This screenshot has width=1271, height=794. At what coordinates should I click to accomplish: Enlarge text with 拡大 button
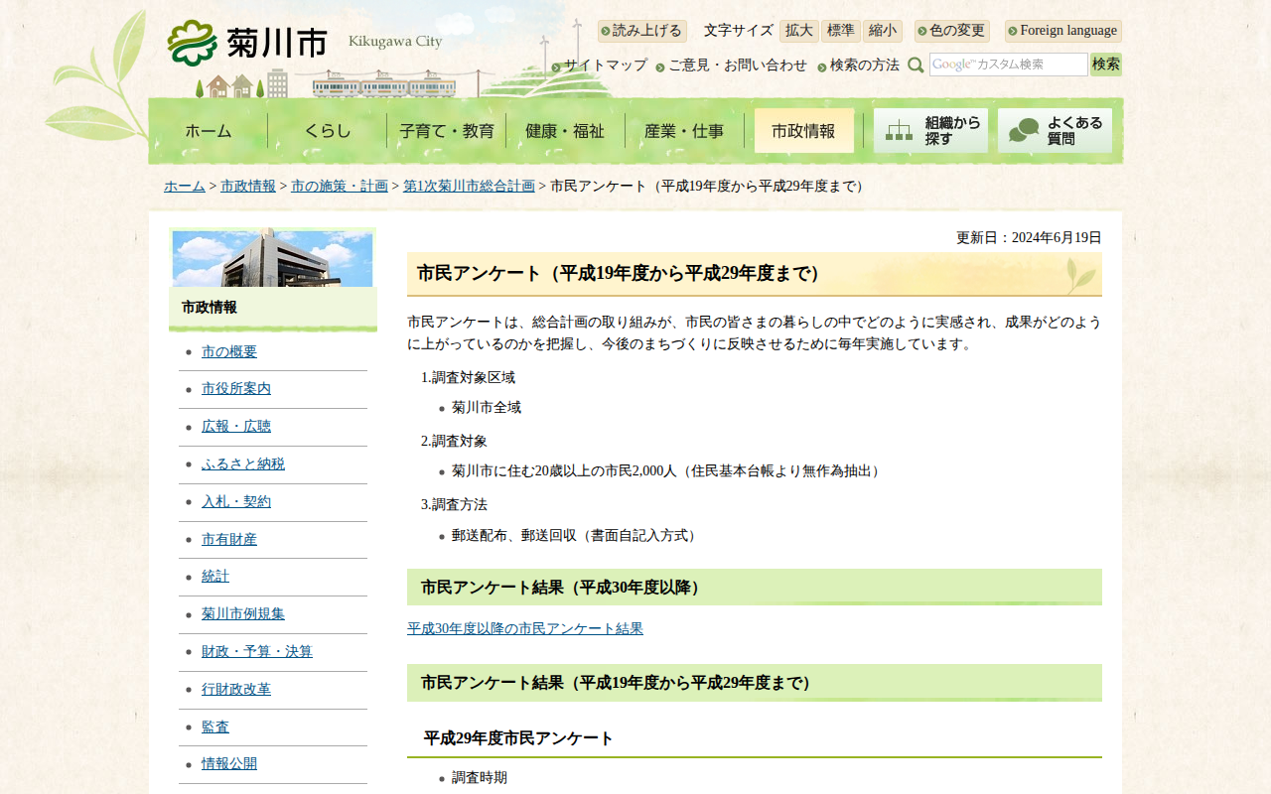pos(799,31)
